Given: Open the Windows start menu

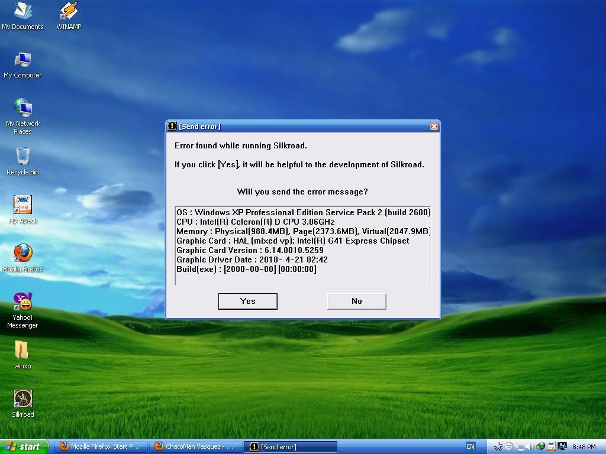Looking at the screenshot, I should [x=24, y=447].
